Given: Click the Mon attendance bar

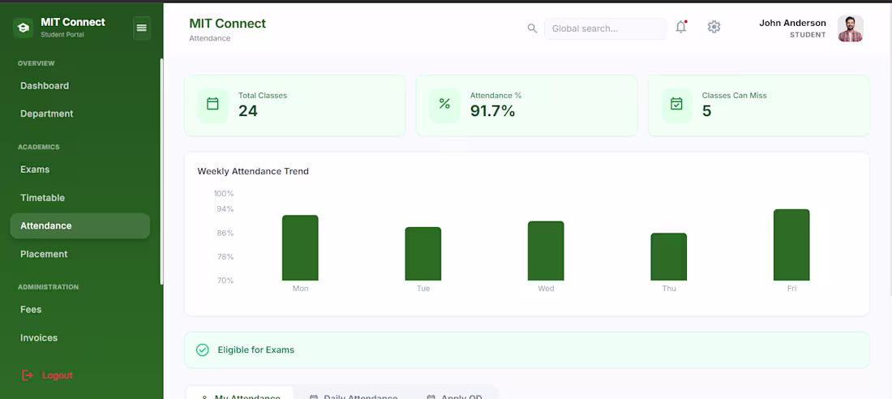Looking at the screenshot, I should tap(300, 247).
